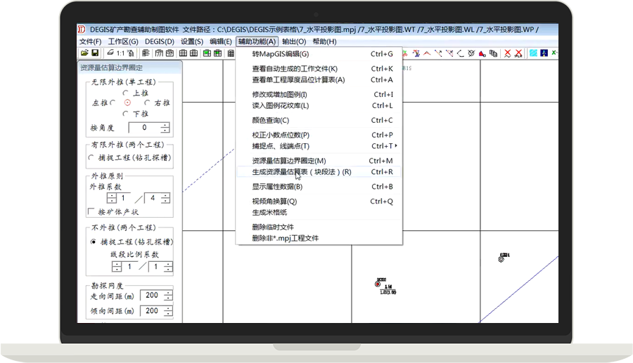Image resolution: width=633 pixels, height=363 pixels.
Task: Click 删除临时文件 menu entry
Action: (273, 227)
